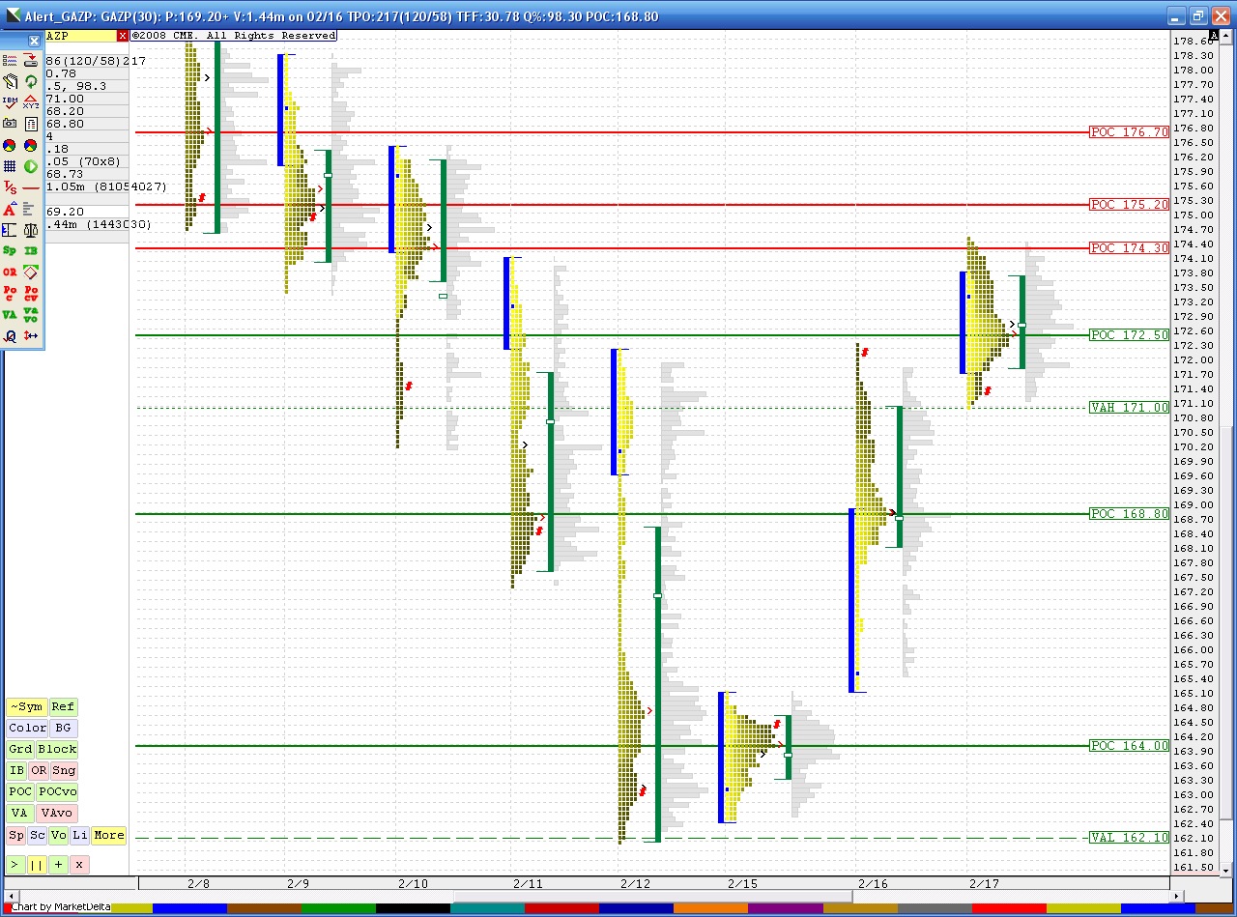Screen dimensions: 1237x917
Task: Click the pink 'x' button
Action: point(79,864)
